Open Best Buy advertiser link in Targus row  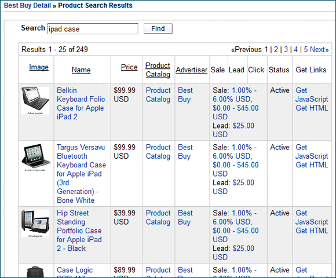(x=185, y=152)
